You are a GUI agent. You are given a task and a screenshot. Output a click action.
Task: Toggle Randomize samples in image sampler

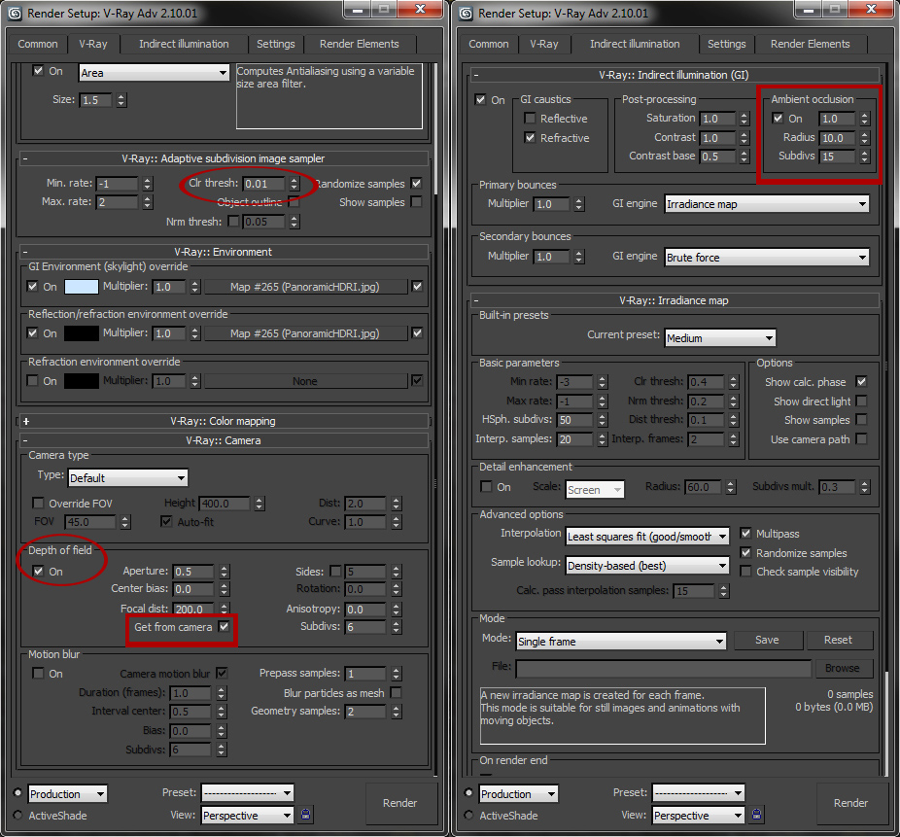point(417,183)
